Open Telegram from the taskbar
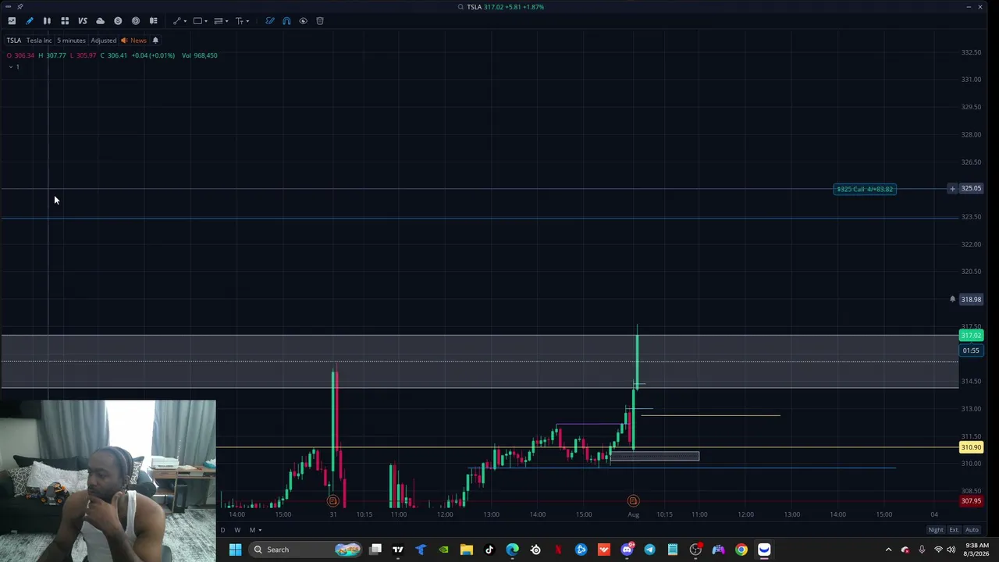Viewport: 999px width, 562px height. [649, 550]
